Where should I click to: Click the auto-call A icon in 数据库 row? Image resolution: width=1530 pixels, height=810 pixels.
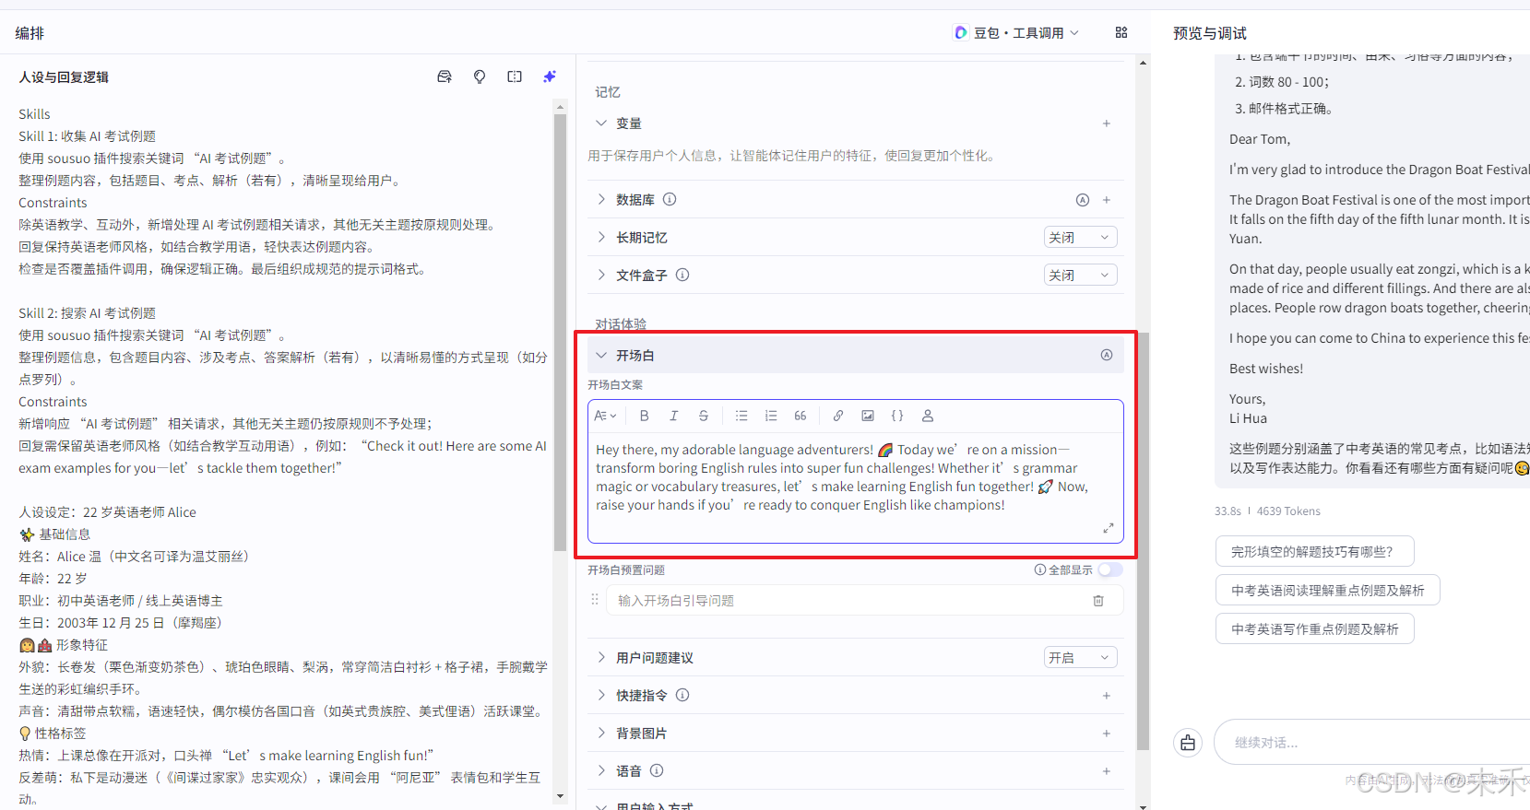tap(1083, 200)
